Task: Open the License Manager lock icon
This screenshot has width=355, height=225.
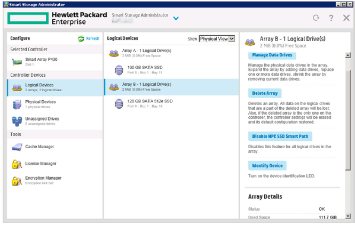Action: tap(17, 164)
